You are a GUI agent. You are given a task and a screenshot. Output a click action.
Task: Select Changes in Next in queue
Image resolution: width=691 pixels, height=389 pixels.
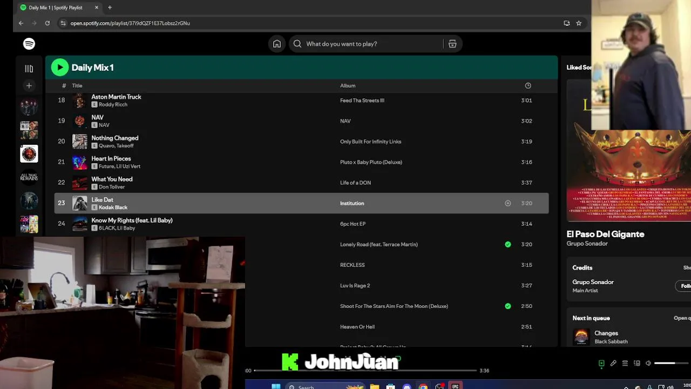coord(606,333)
